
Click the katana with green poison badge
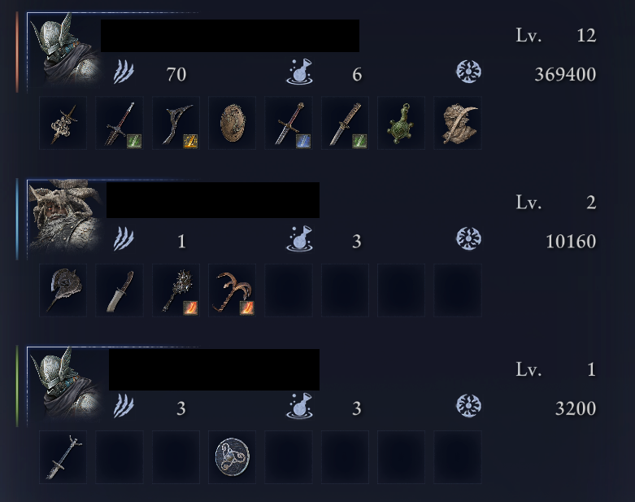pos(345,123)
